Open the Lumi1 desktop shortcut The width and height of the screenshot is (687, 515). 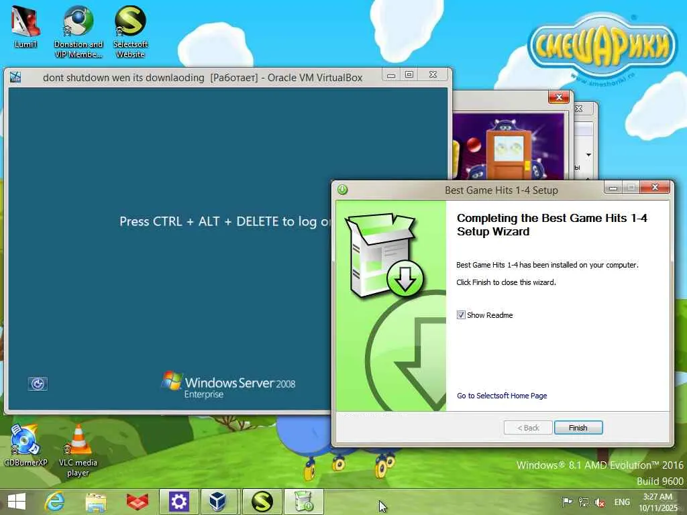(x=25, y=26)
